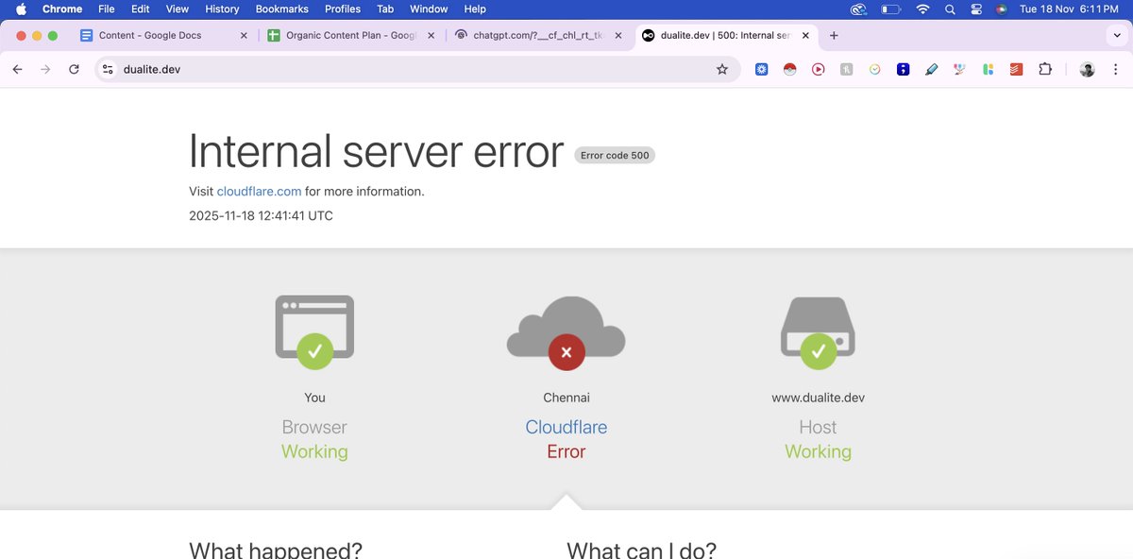Image resolution: width=1133 pixels, height=559 pixels.
Task: Follow the cloudflare.com link
Action: (259, 191)
